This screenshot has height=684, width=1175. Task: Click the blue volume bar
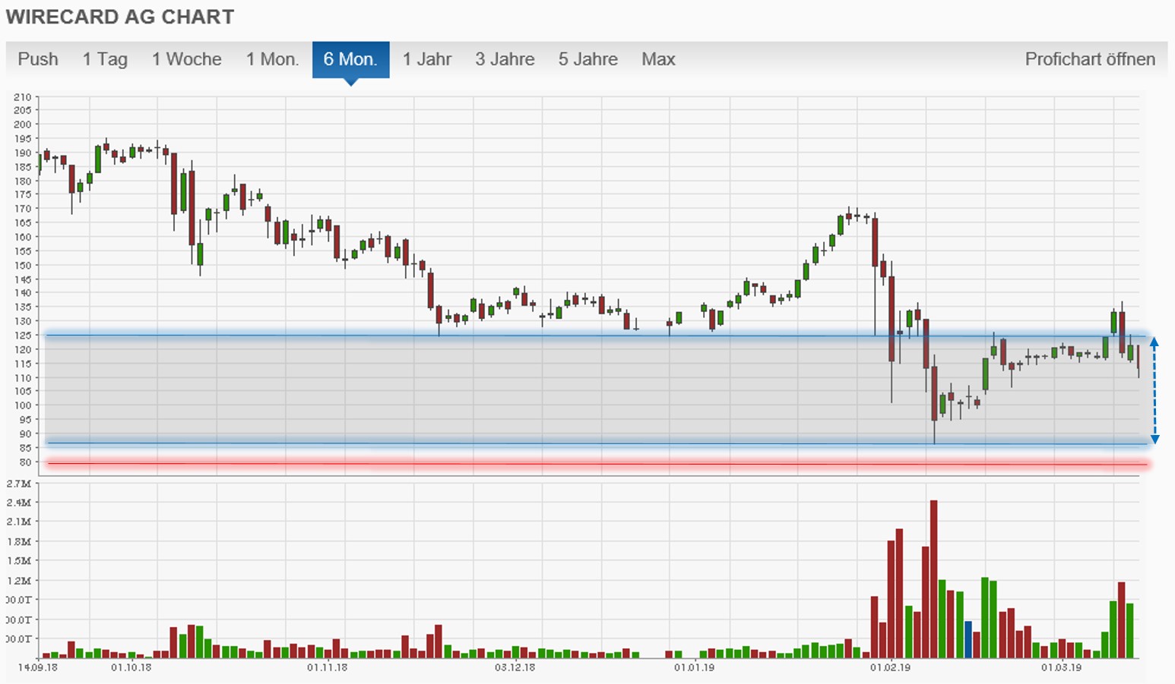[968, 639]
